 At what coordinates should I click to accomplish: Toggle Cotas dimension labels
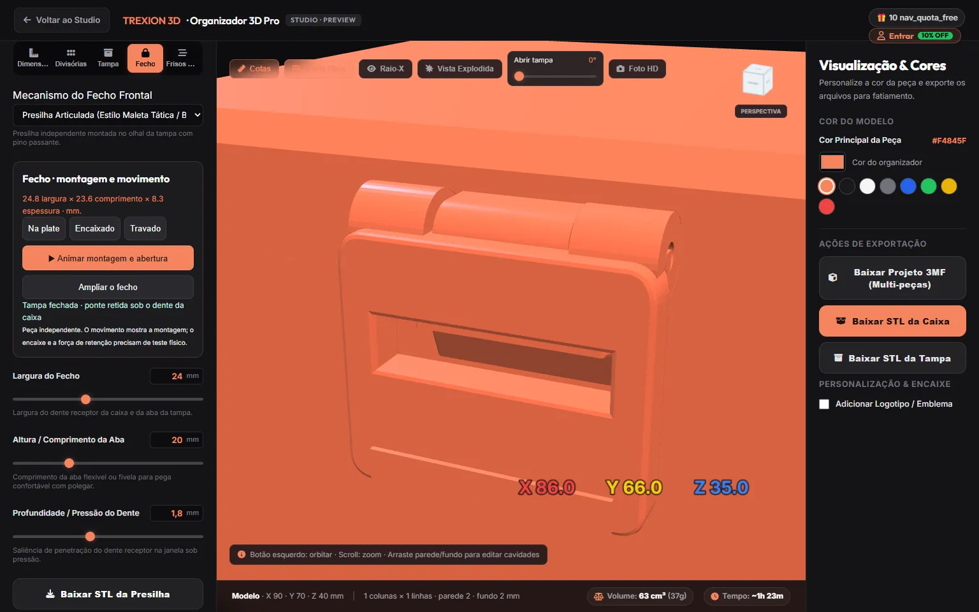click(254, 69)
